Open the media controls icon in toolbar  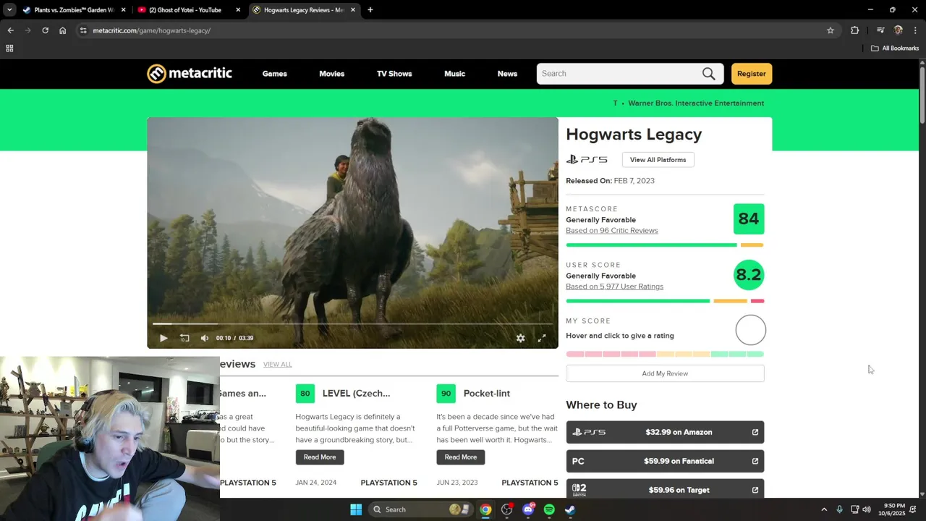click(880, 30)
